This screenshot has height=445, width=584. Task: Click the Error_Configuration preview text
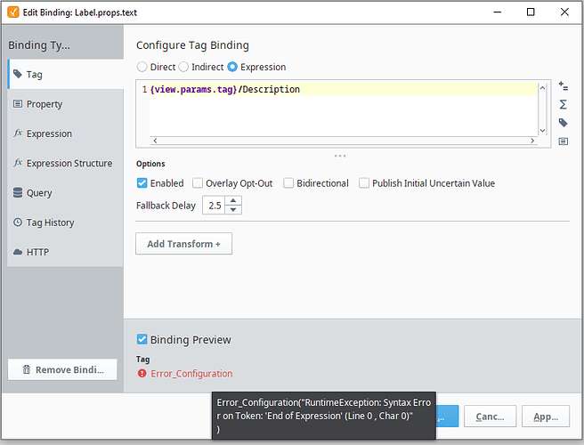coord(191,374)
